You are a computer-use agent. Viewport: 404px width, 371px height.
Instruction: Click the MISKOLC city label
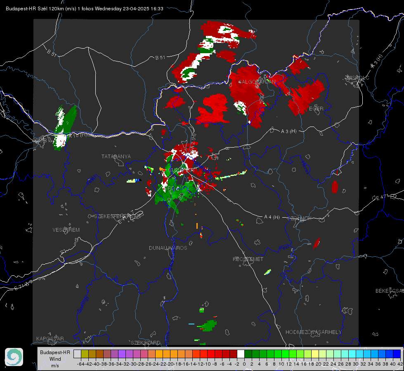pyautogui.click(x=358, y=77)
